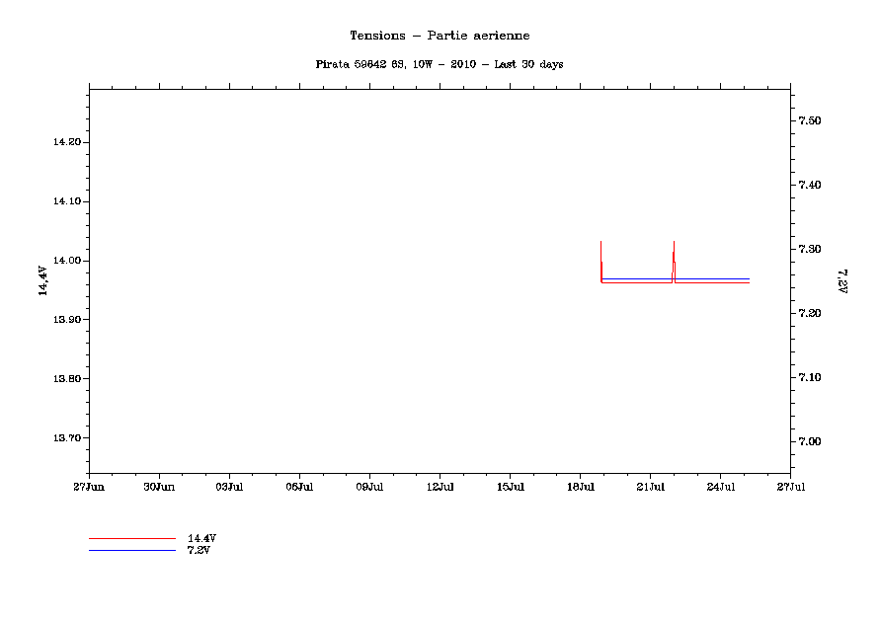This screenshot has width=880, height=622.
Task: Click the 13.70 left axis tick label
Action: (67, 438)
